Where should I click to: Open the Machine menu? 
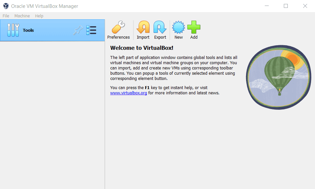(x=22, y=16)
